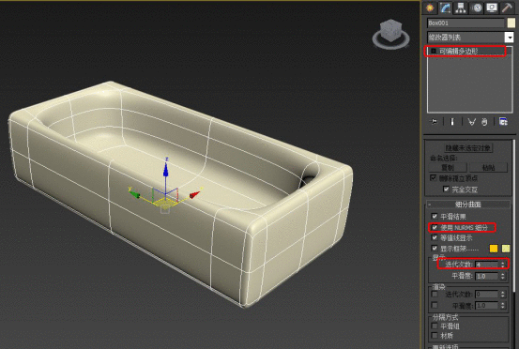This screenshot has height=349, width=519.
Task: Click the 复制 named selection button
Action: pyautogui.click(x=448, y=167)
